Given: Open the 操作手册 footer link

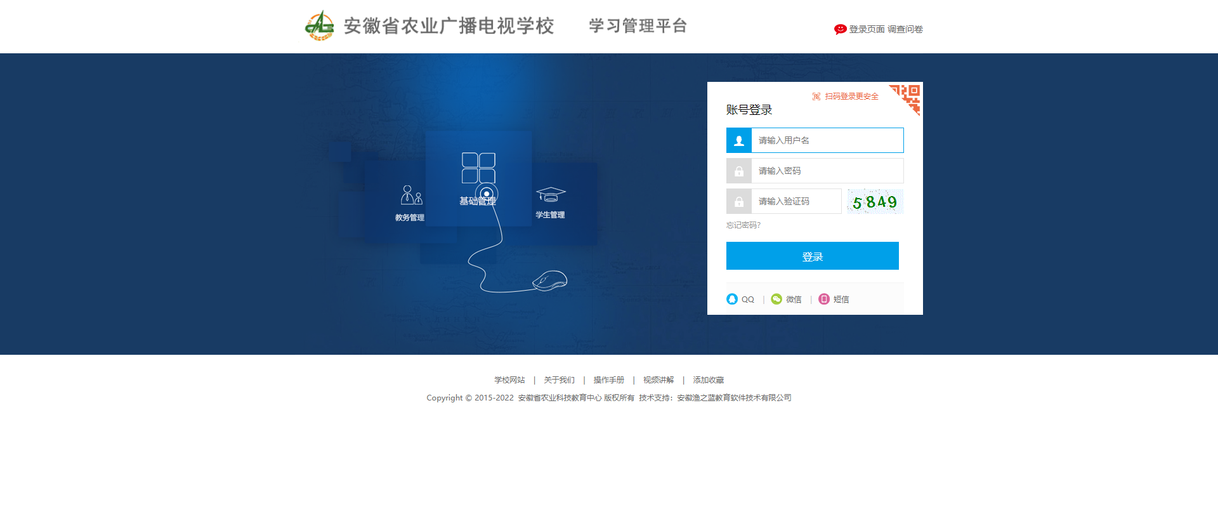Looking at the screenshot, I should click(x=608, y=380).
